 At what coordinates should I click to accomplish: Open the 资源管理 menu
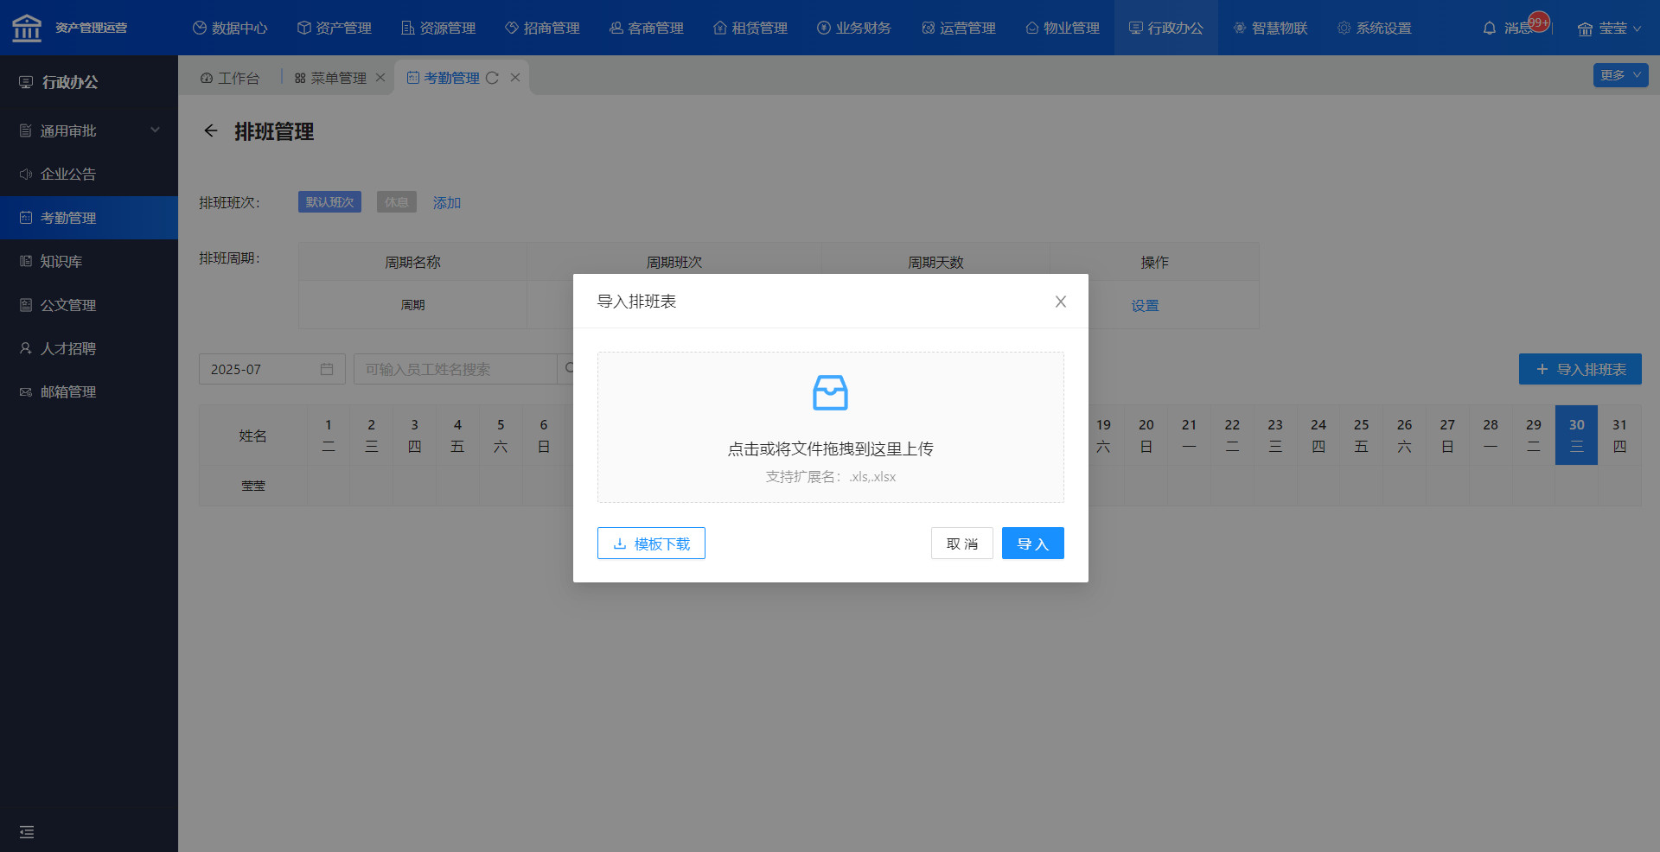tap(438, 28)
